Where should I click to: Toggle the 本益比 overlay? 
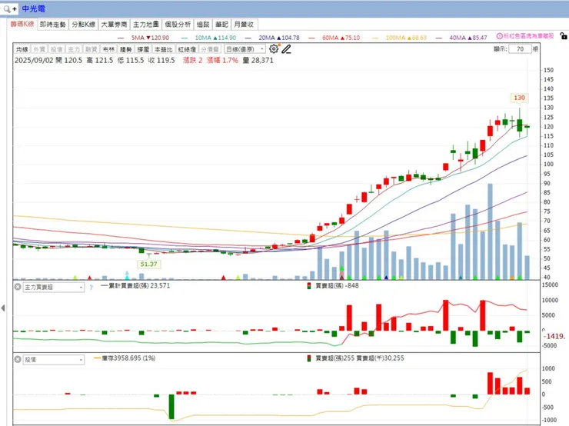pyautogui.click(x=163, y=49)
